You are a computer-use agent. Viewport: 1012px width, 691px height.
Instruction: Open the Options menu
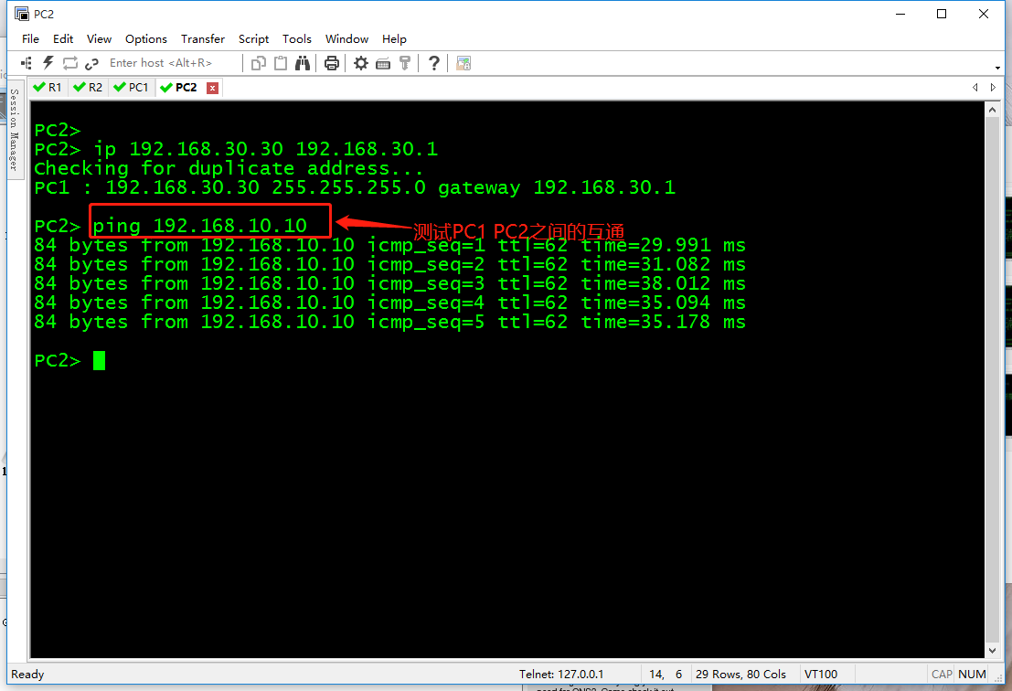pos(146,38)
